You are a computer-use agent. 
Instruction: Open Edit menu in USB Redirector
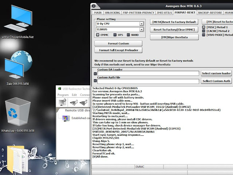pos(74,95)
